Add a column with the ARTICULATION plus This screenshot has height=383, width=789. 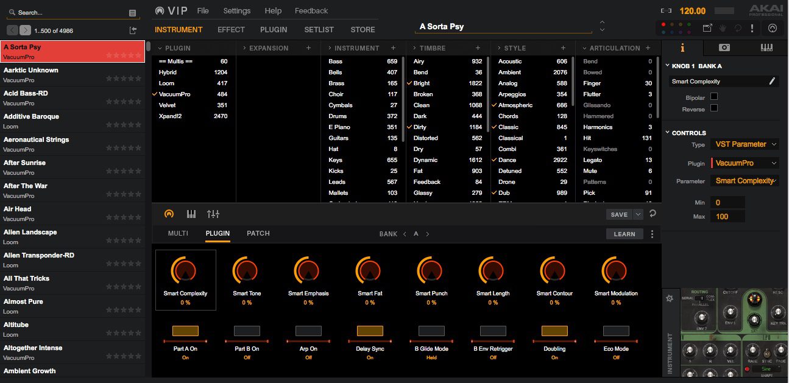point(648,47)
